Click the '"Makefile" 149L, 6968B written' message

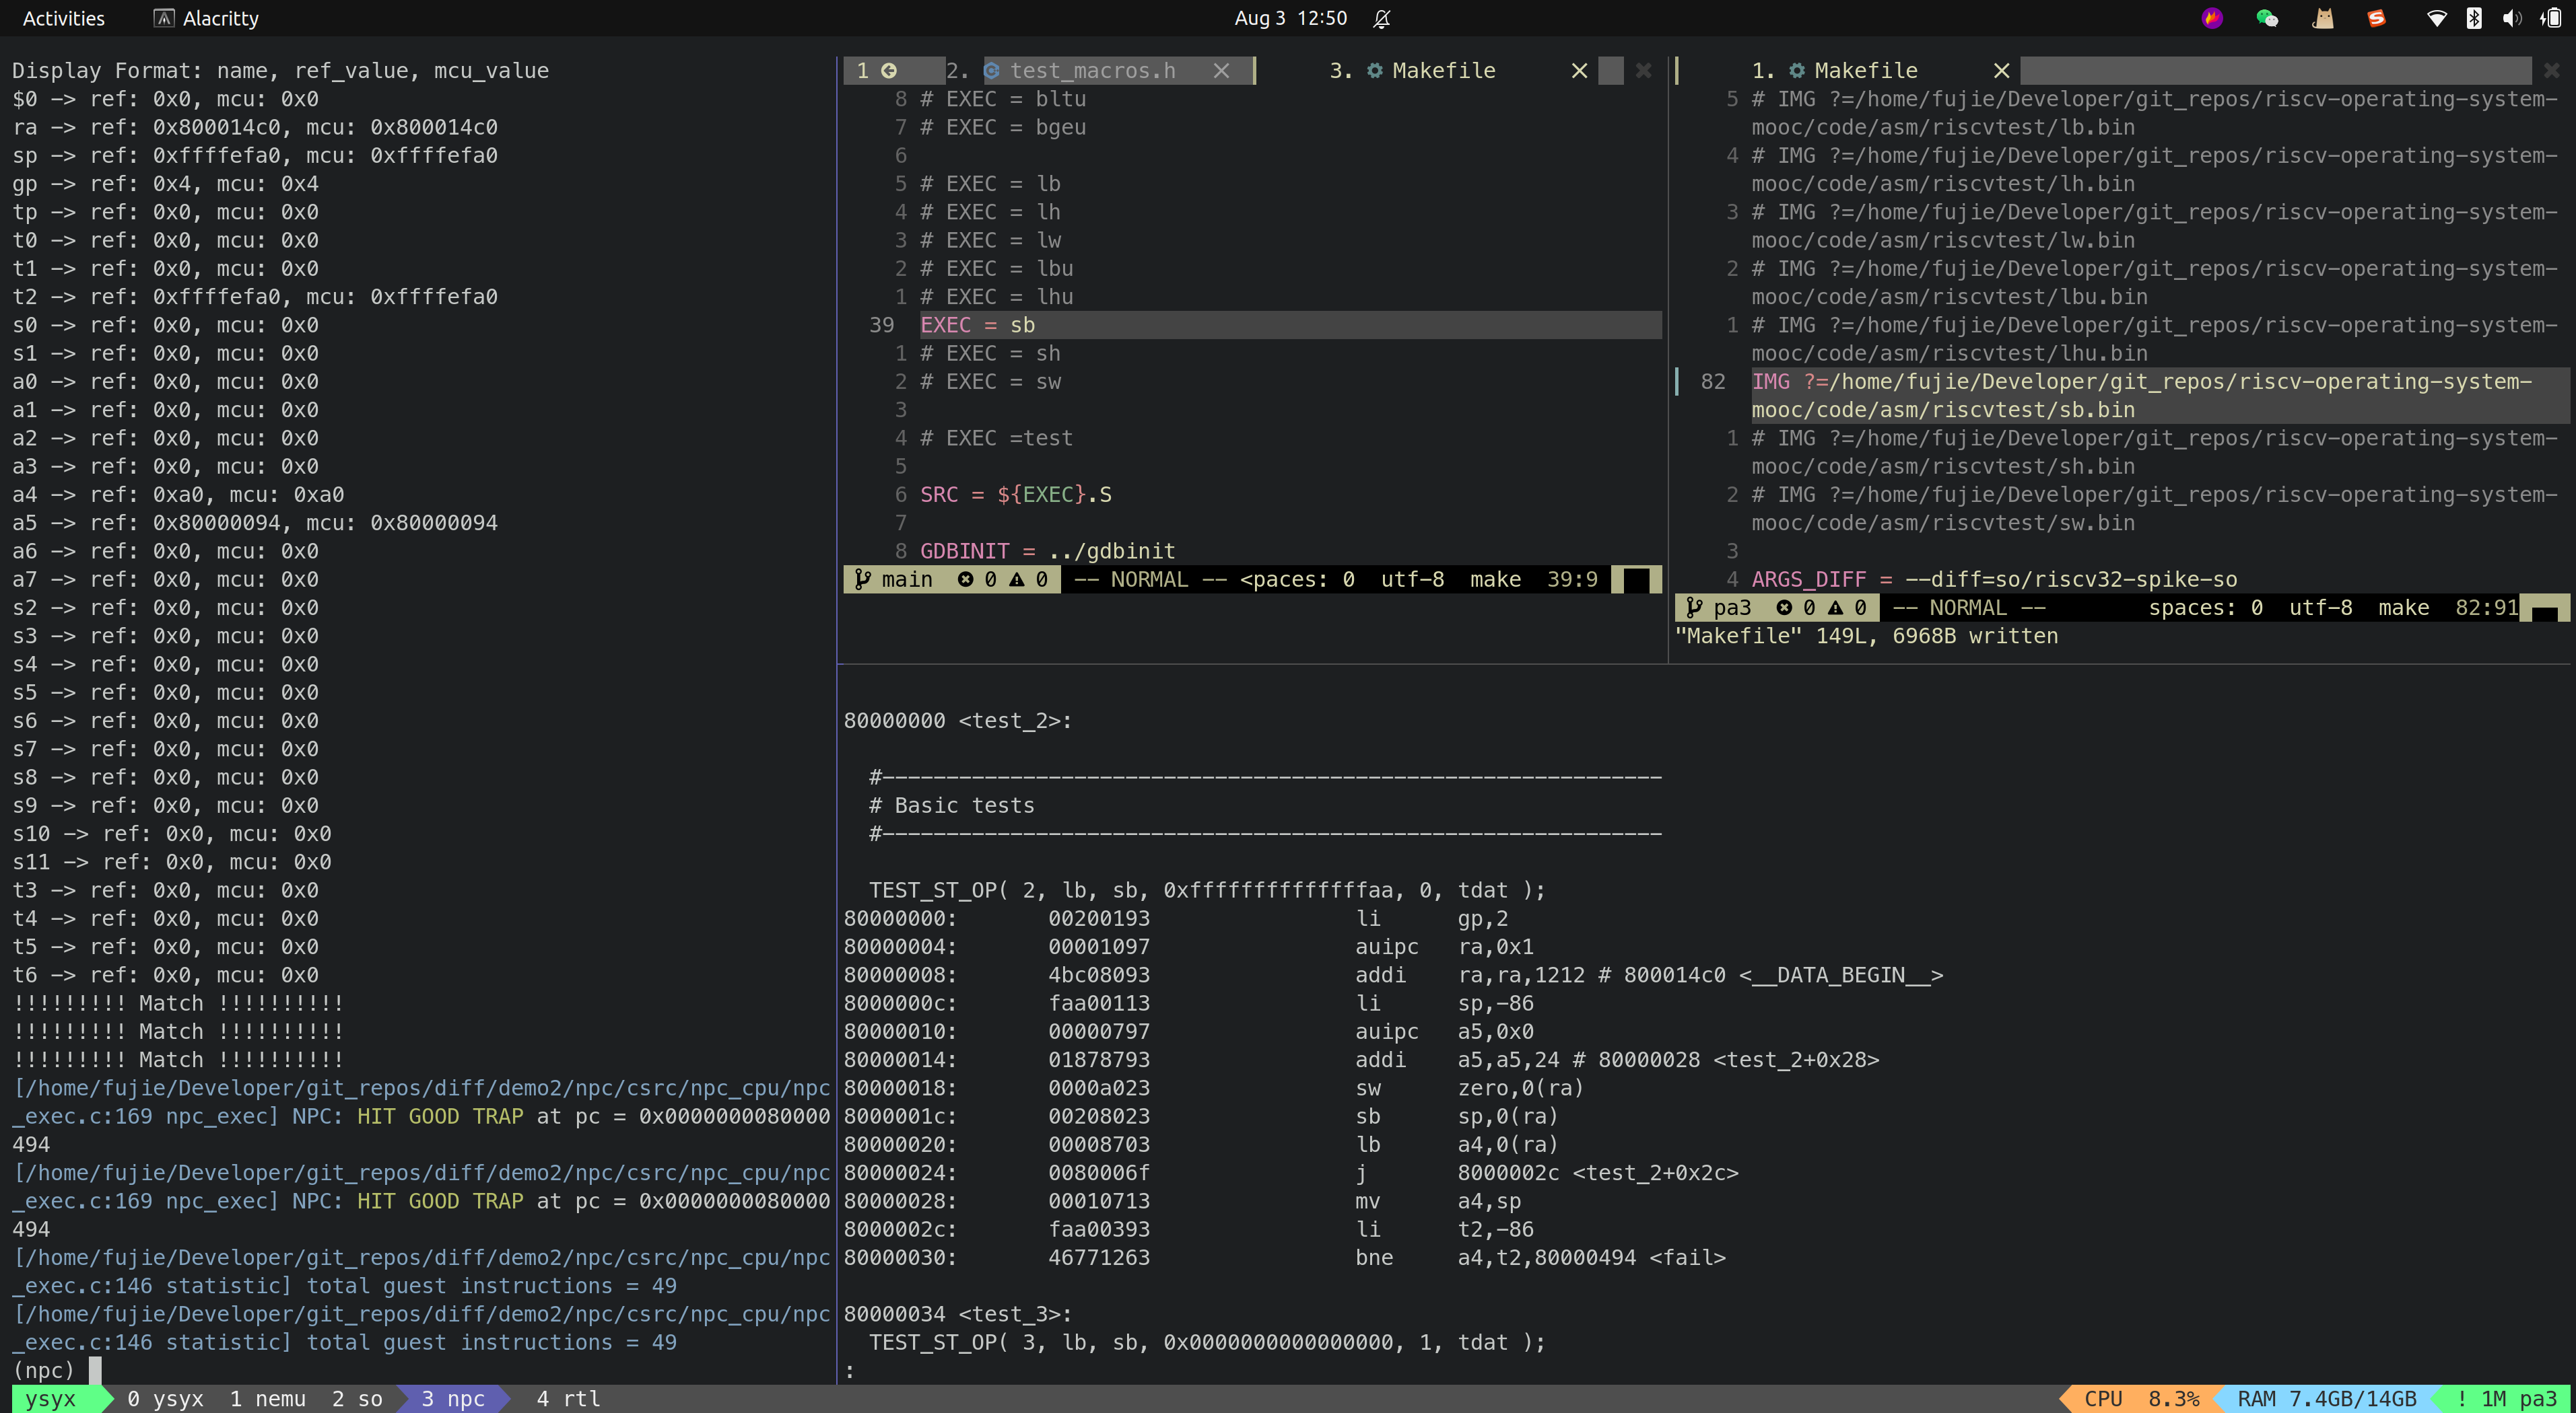[1866, 637]
